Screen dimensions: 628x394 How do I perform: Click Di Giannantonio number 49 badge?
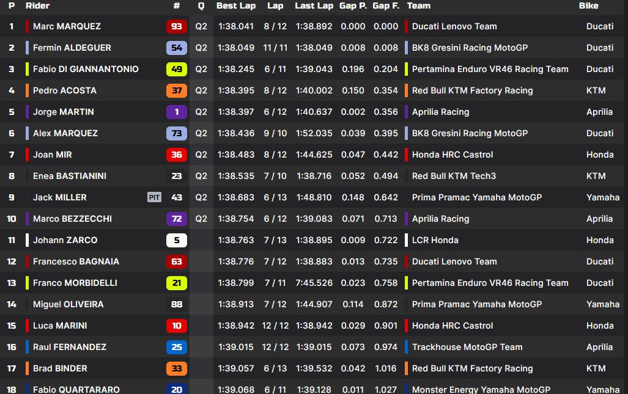[x=177, y=69]
